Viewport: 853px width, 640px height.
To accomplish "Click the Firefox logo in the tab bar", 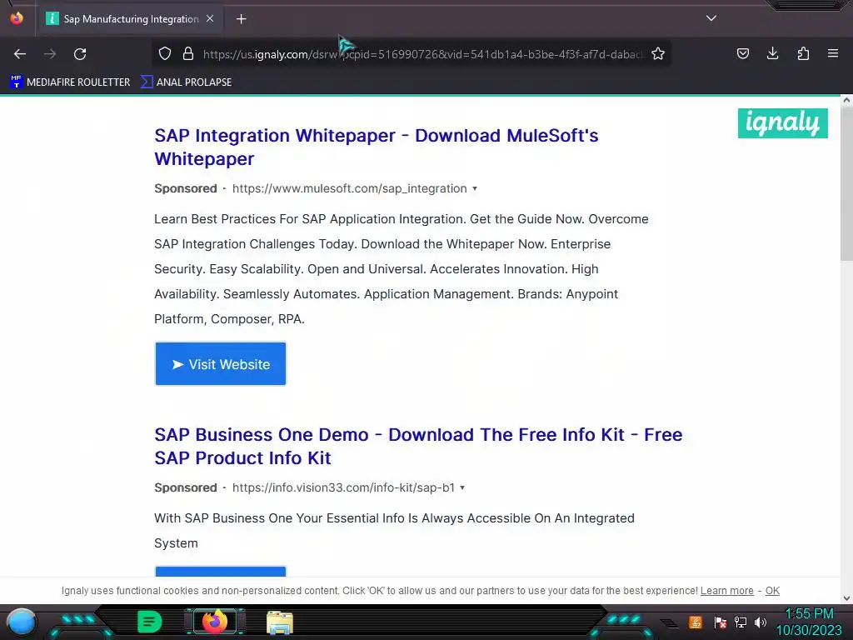I will click(17, 18).
